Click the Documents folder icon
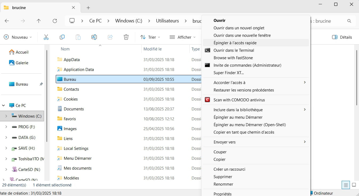Screen dimensions: 359x196 coord(59,109)
